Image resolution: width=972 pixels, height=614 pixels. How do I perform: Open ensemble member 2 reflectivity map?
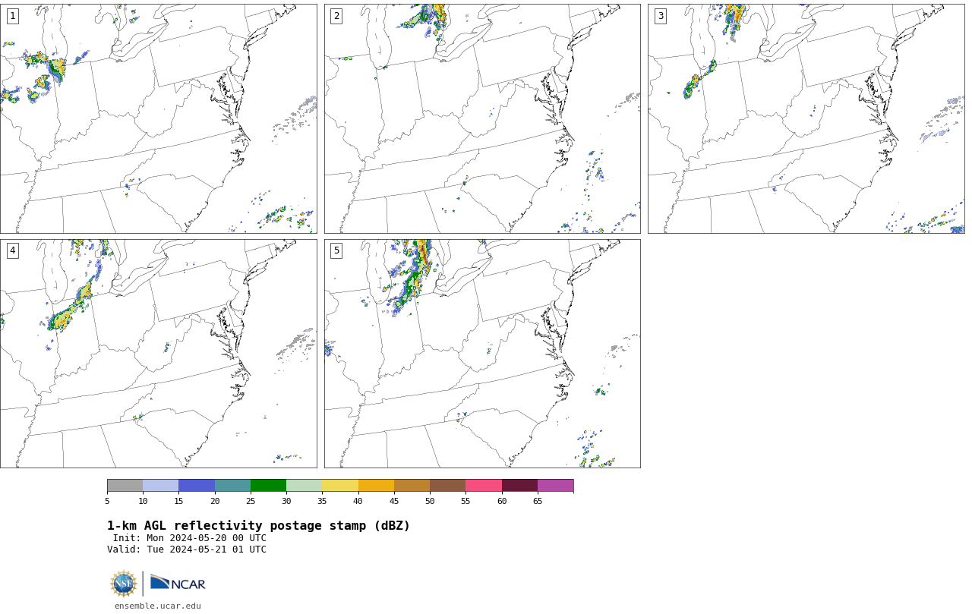[x=482, y=118]
